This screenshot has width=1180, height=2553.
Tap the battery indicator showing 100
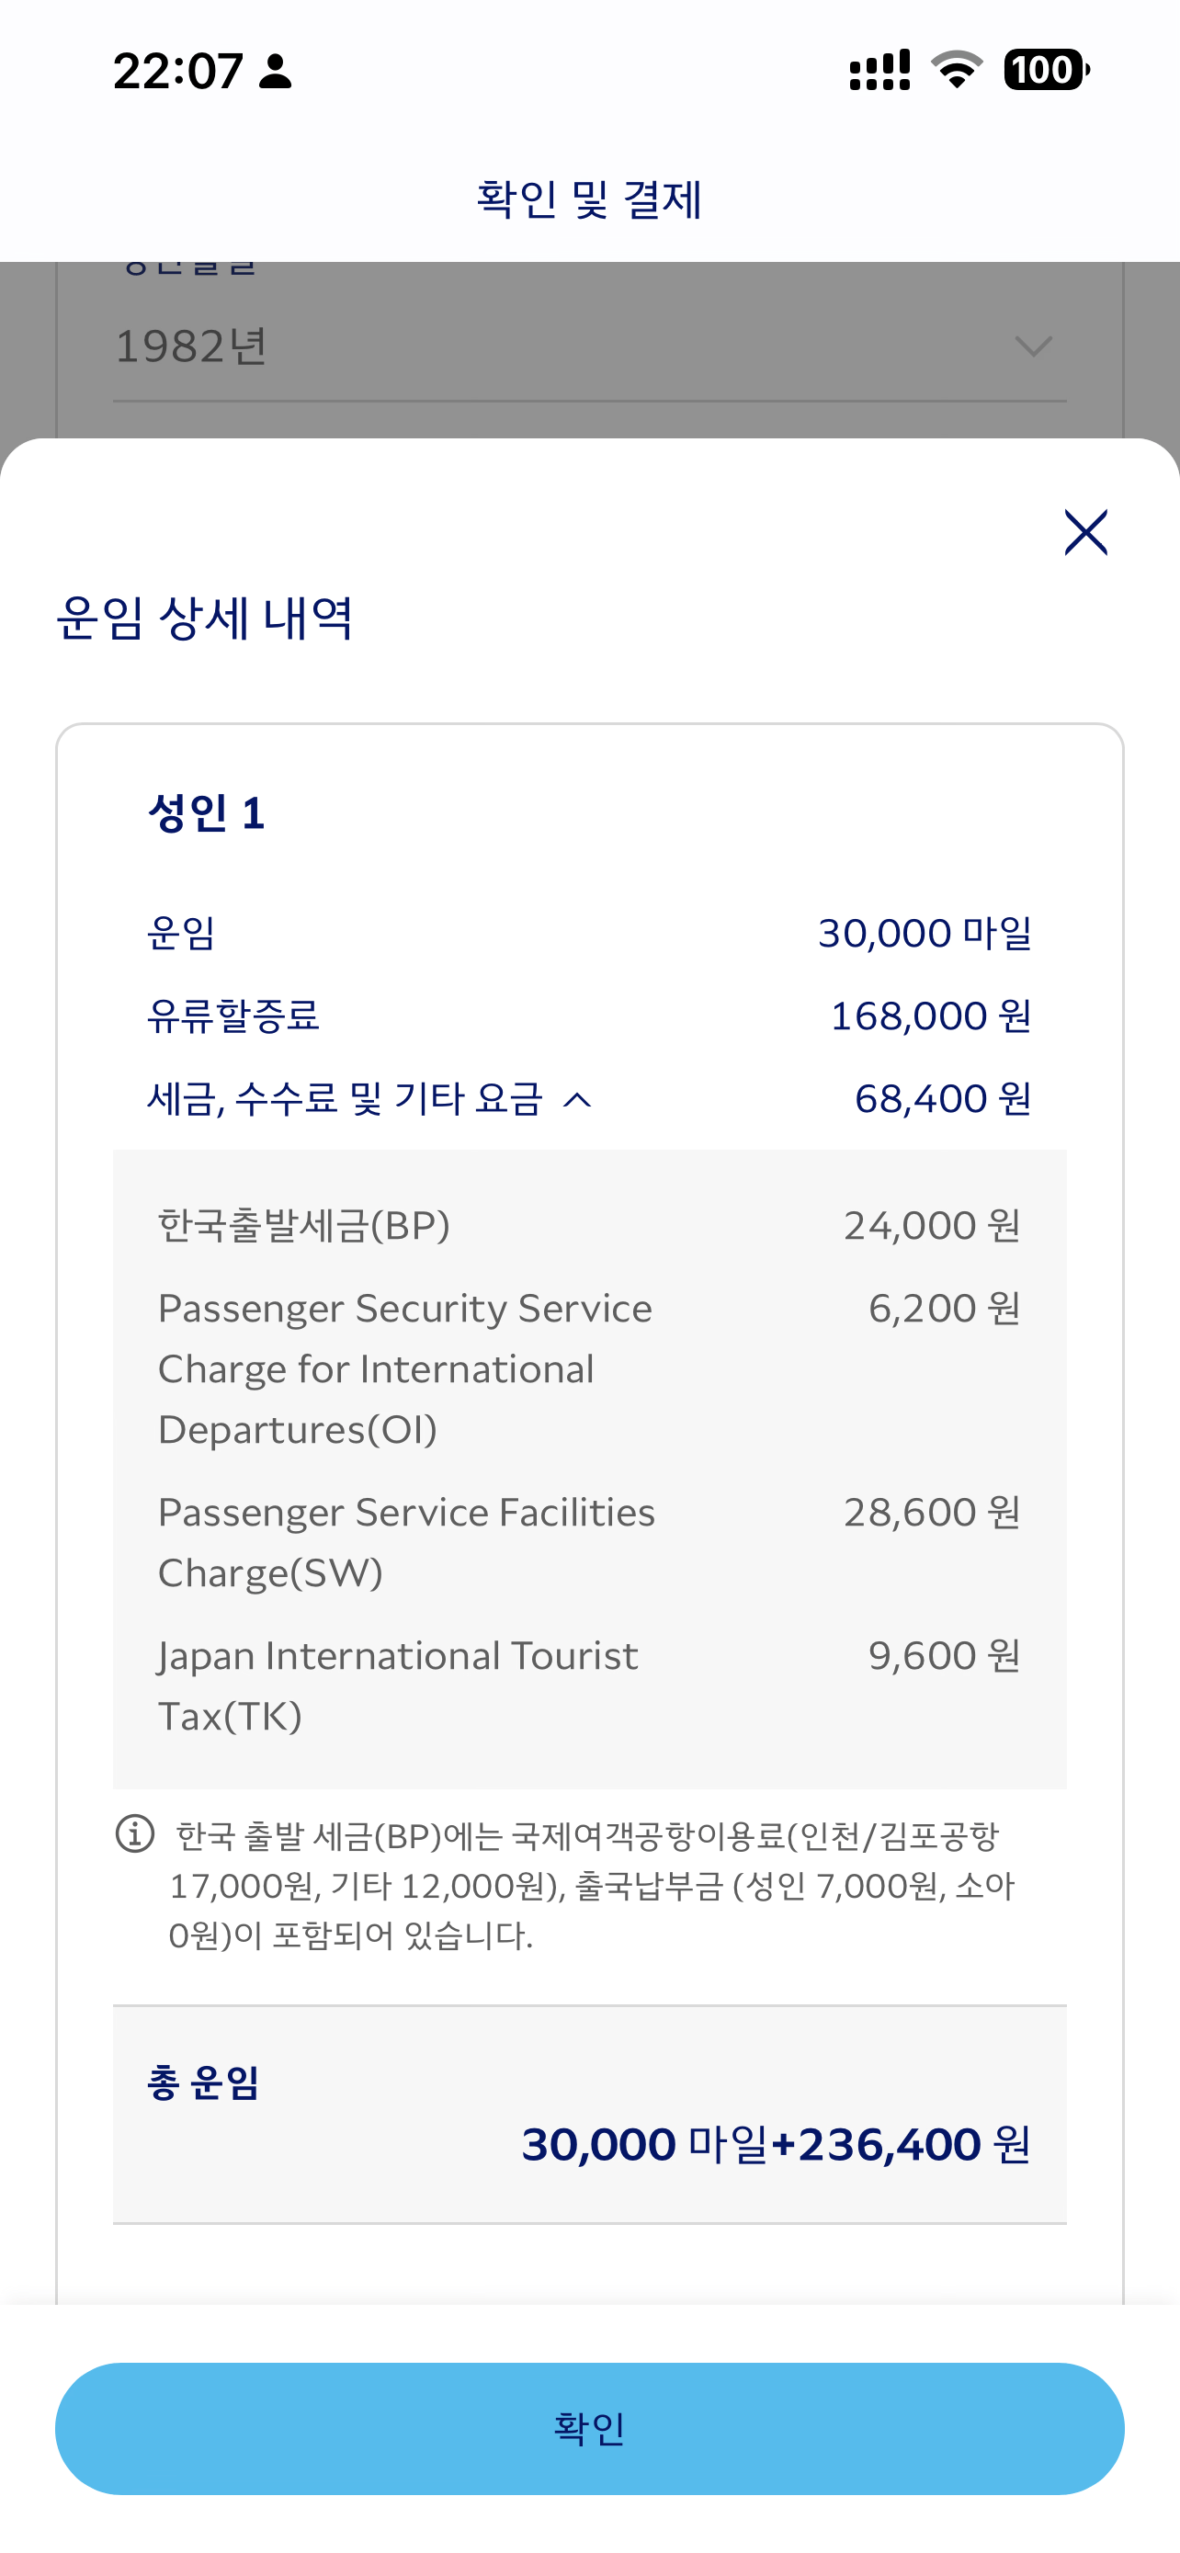[x=1046, y=69]
